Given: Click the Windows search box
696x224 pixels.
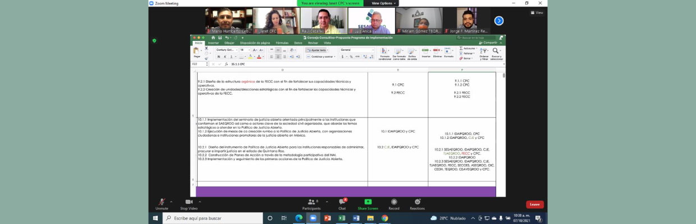Looking at the screenshot, I should tap(213, 218).
